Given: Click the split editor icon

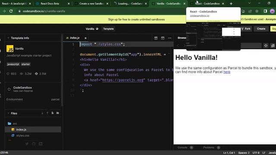Looking at the screenshot, I should pyautogui.click(x=156, y=38).
